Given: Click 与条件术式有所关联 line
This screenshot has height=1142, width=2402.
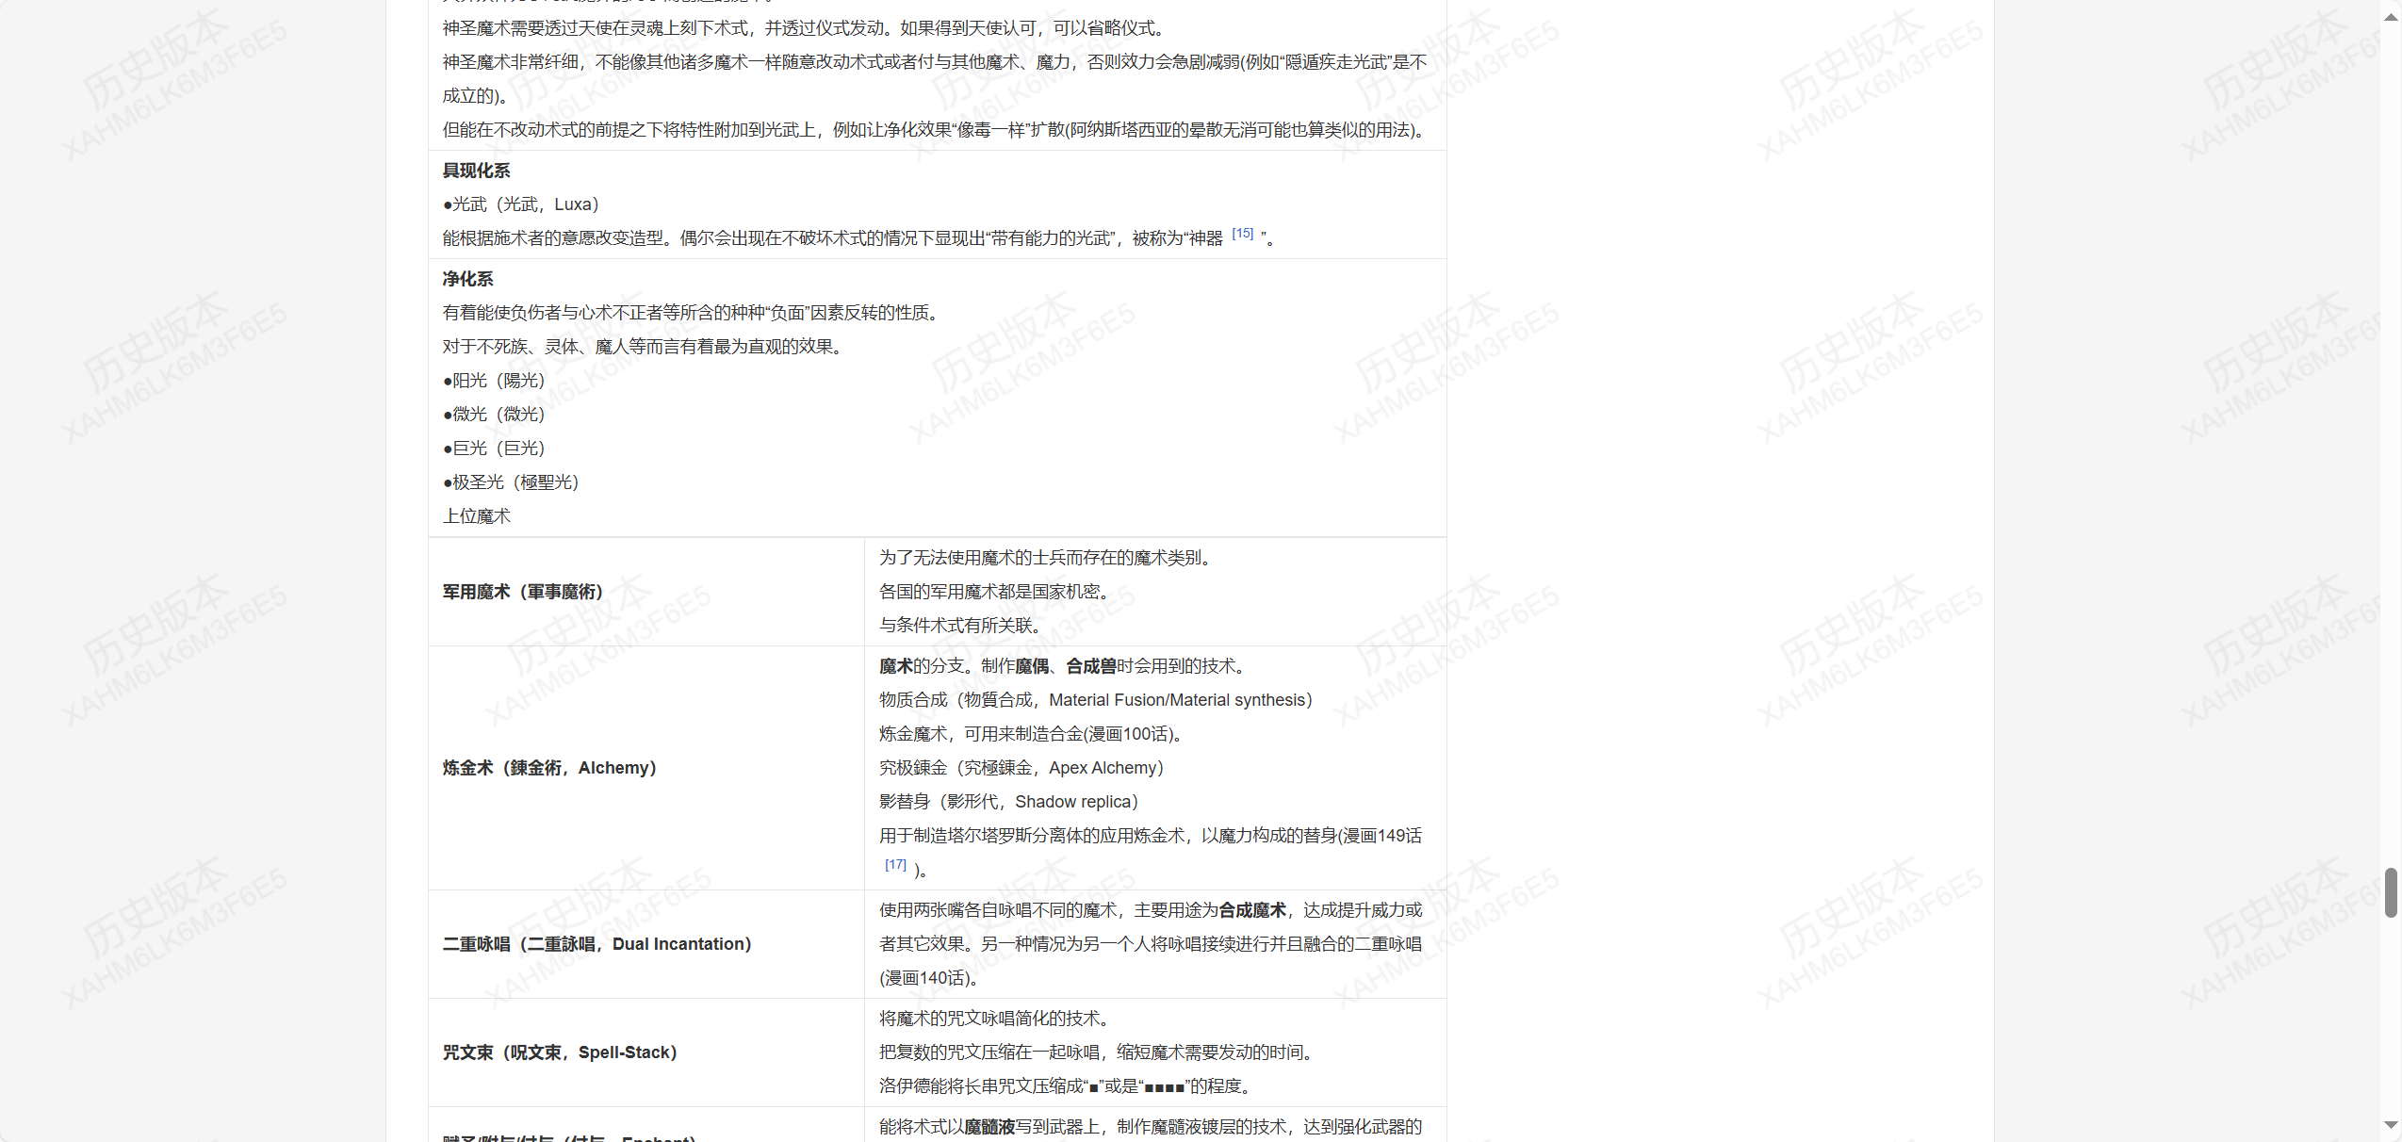Looking at the screenshot, I should tap(960, 626).
